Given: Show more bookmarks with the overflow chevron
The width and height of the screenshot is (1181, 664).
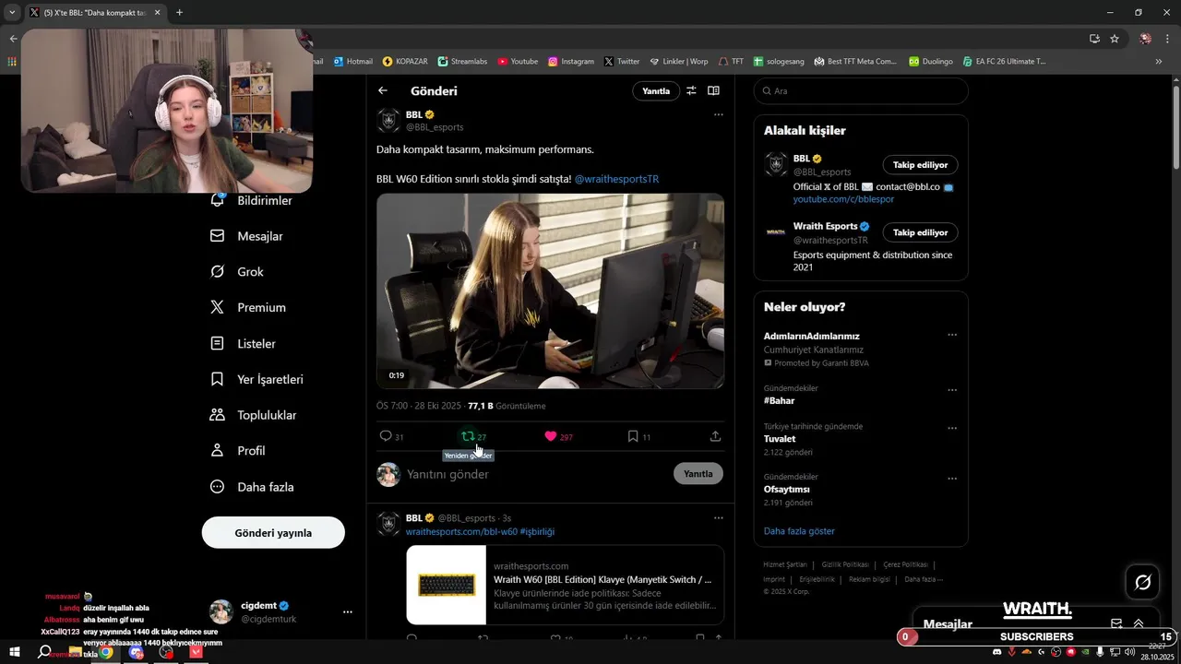Looking at the screenshot, I should point(1159,62).
